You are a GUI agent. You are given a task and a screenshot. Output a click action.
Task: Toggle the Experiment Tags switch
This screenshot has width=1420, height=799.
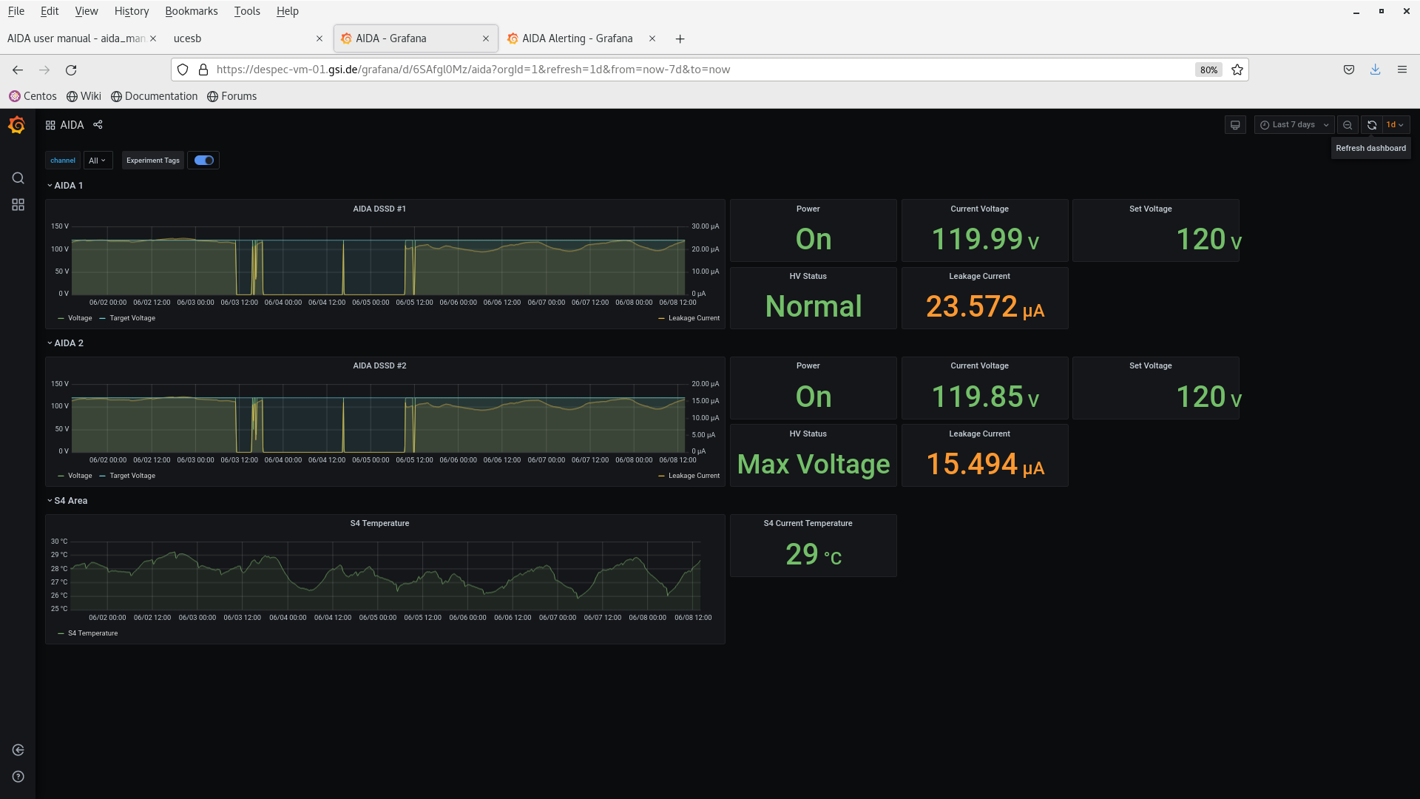point(204,161)
